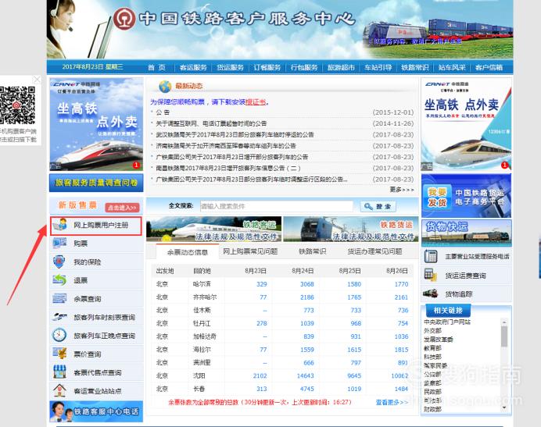Open the left 坐高铁 点外卖 advertisement

96,124
